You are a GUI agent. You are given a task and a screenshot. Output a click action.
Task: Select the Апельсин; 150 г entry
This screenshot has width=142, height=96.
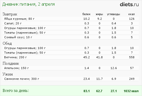70,68
